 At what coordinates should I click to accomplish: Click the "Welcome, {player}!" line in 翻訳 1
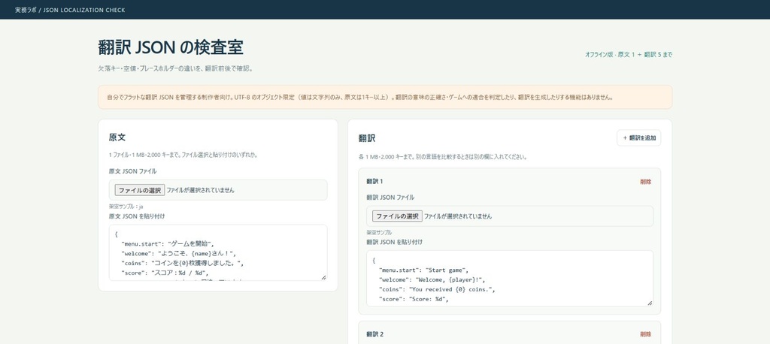click(432, 279)
